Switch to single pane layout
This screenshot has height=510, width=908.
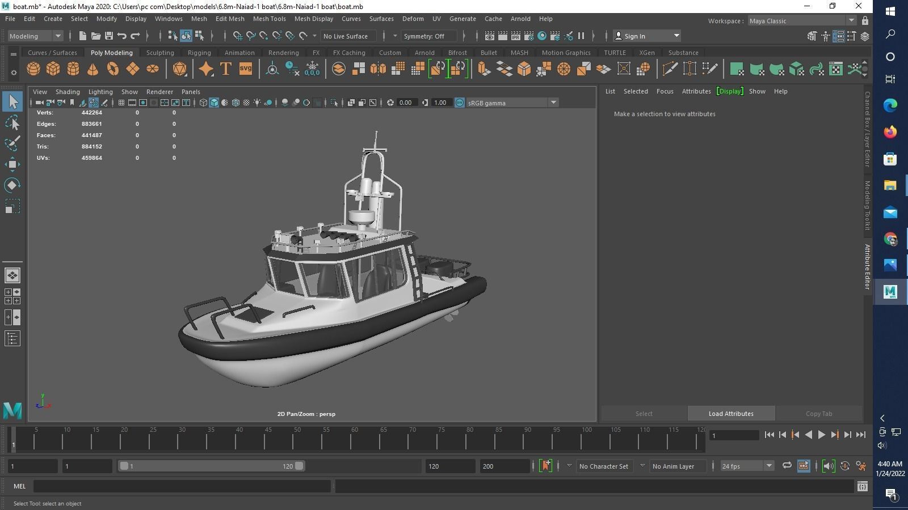[x=12, y=275]
